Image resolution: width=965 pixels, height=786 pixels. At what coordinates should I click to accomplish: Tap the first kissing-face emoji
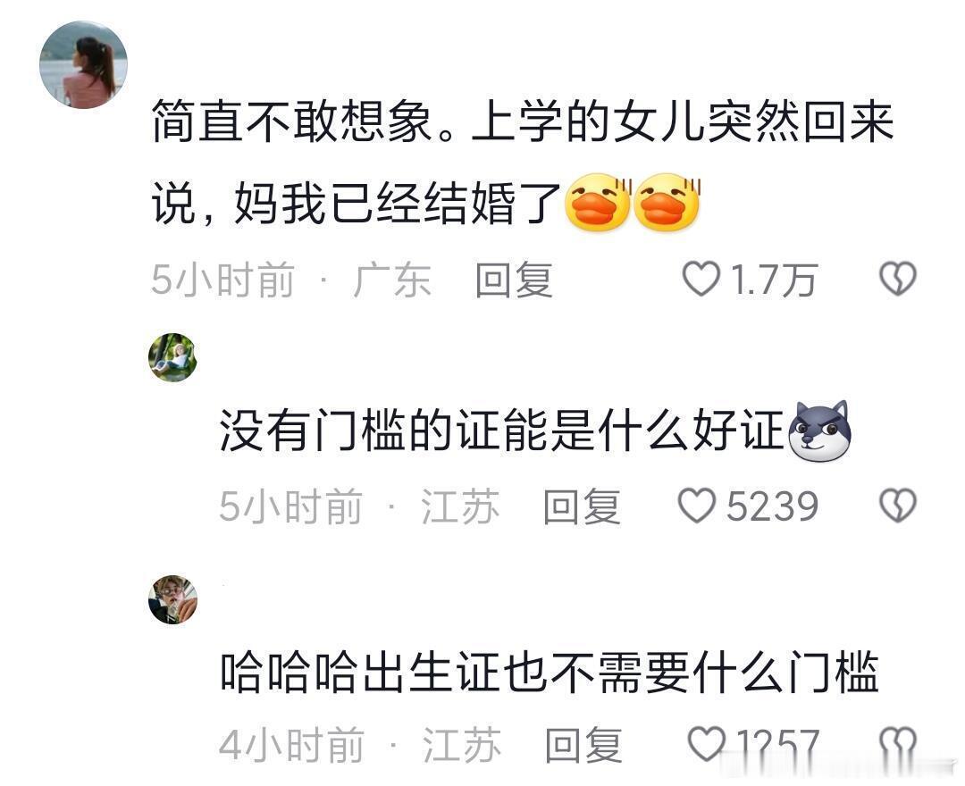[599, 203]
